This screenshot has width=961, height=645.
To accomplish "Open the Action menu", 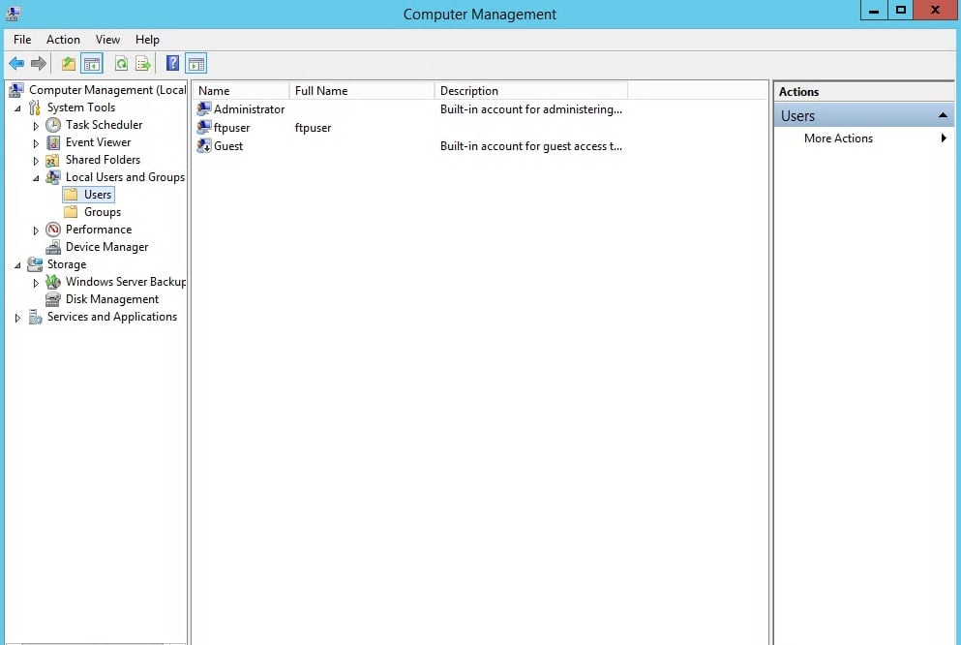I will (x=63, y=40).
